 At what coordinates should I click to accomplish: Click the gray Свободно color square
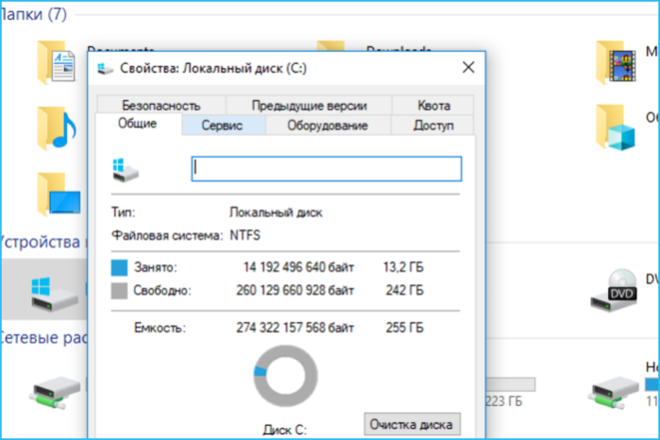tap(119, 291)
